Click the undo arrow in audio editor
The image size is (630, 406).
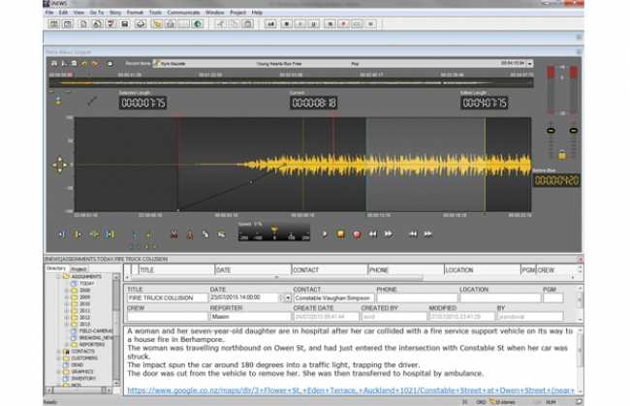point(84,63)
